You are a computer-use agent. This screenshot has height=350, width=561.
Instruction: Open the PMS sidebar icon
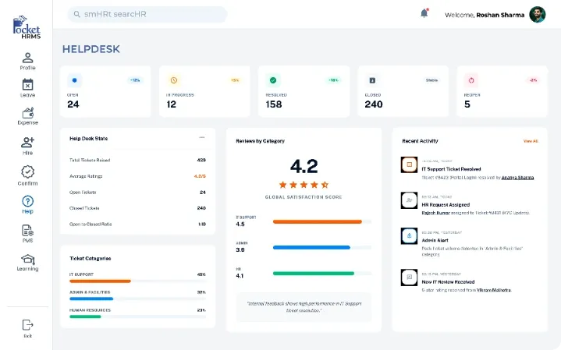coord(27,231)
